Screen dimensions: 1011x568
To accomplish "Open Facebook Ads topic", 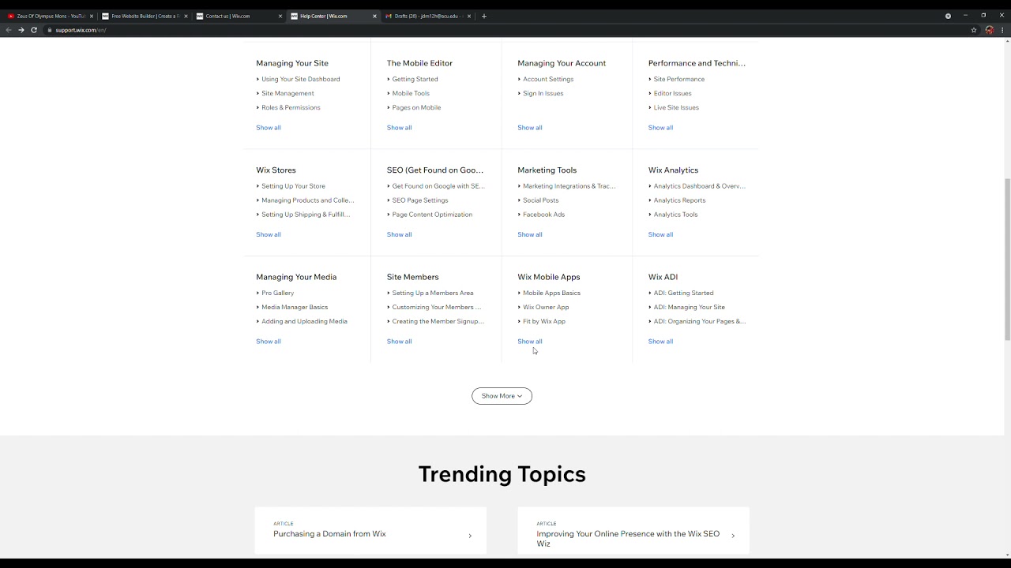I will click(x=543, y=215).
